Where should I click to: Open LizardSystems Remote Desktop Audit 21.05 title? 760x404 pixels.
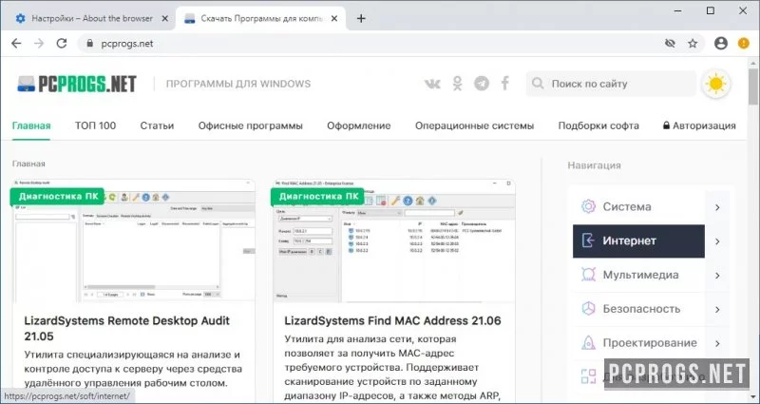point(127,328)
